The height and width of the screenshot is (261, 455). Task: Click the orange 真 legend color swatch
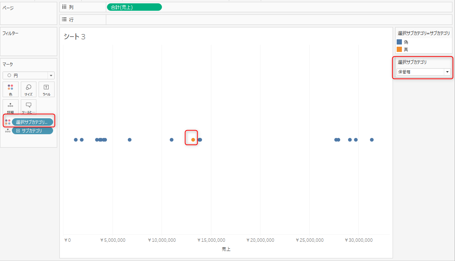[x=399, y=49]
